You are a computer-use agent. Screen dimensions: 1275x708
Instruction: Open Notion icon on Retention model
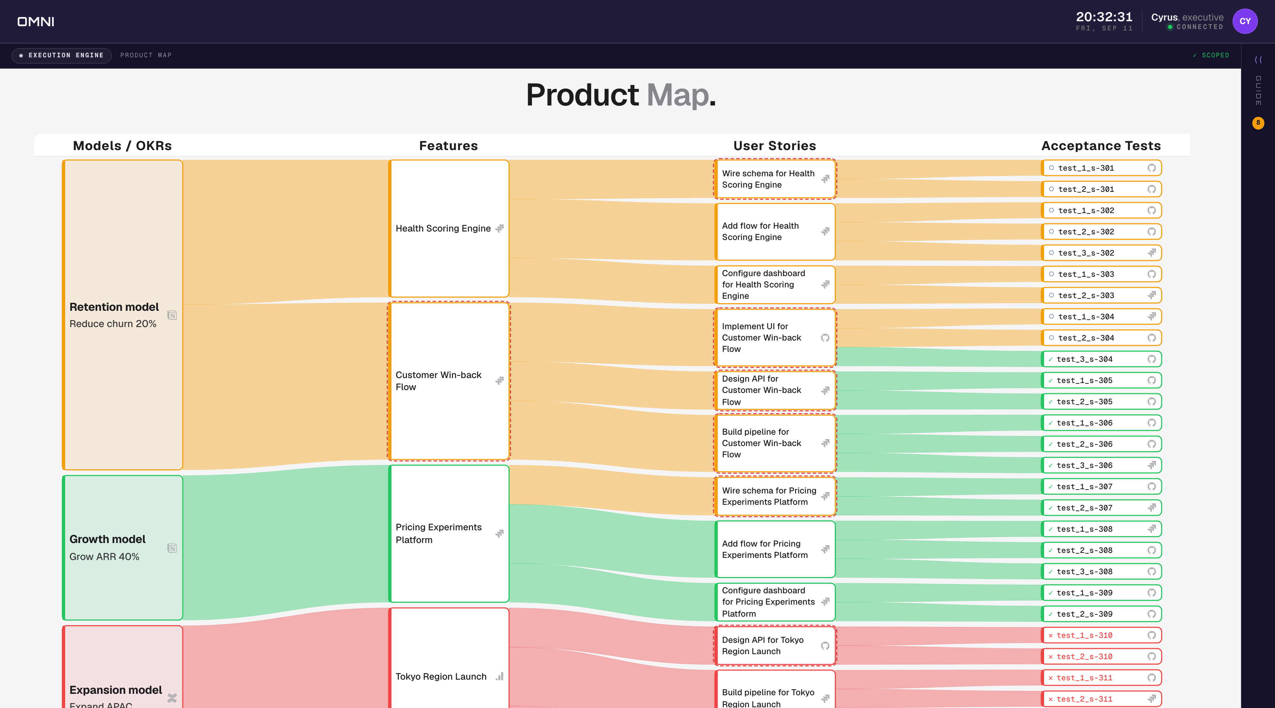click(x=172, y=315)
